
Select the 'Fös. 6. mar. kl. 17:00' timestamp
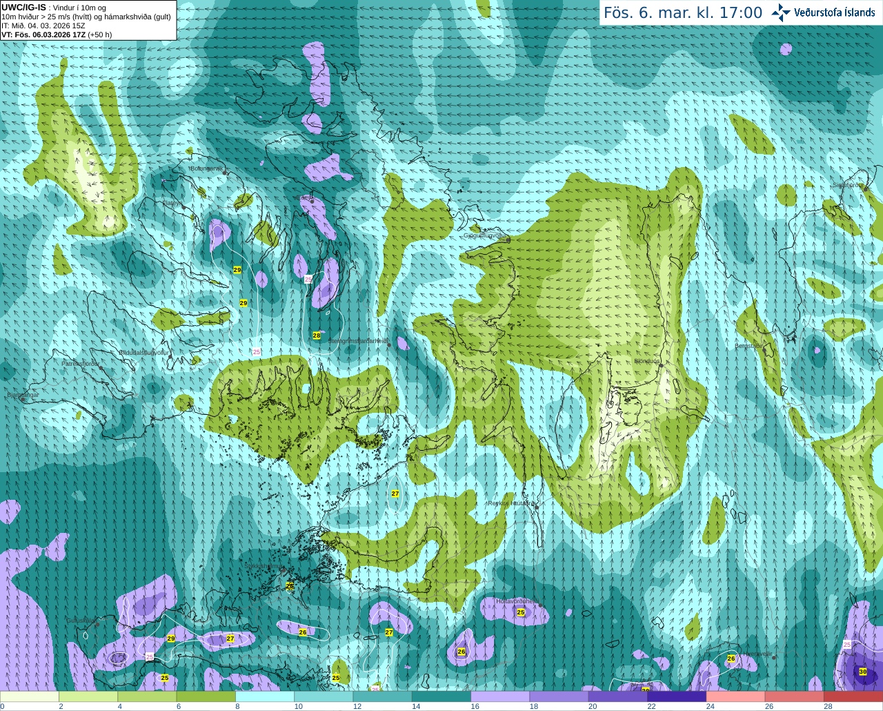click(683, 12)
